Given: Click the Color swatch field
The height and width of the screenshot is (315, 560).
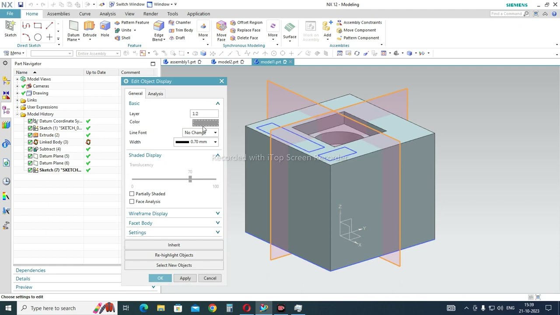Looking at the screenshot, I should 205,122.
